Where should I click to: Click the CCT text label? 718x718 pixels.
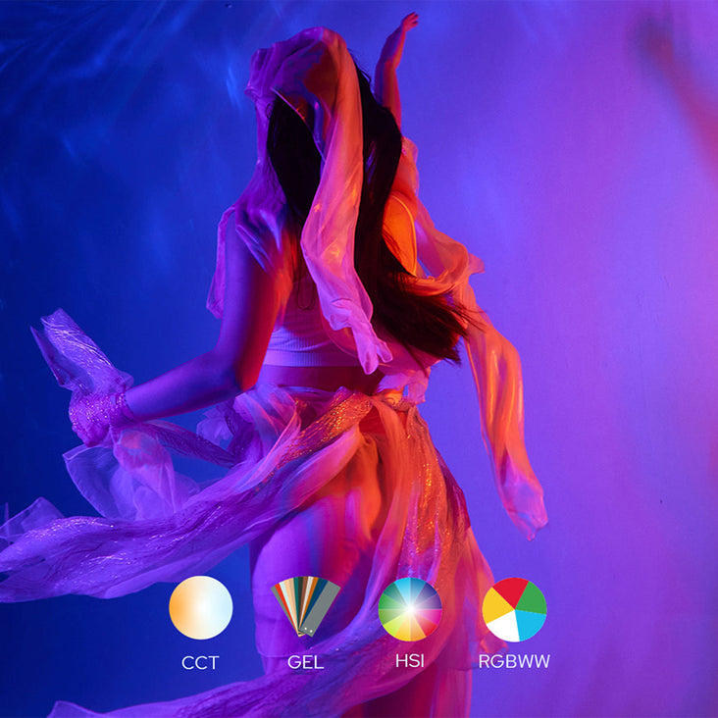click(x=200, y=662)
